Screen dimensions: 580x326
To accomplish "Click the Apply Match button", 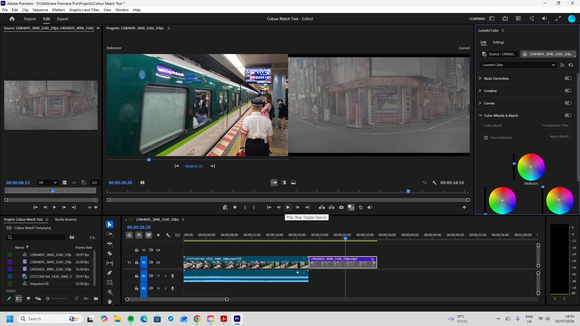I will coord(559,136).
